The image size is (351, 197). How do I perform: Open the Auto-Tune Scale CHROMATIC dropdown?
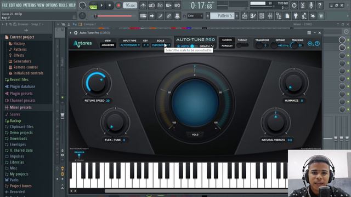click(x=161, y=45)
